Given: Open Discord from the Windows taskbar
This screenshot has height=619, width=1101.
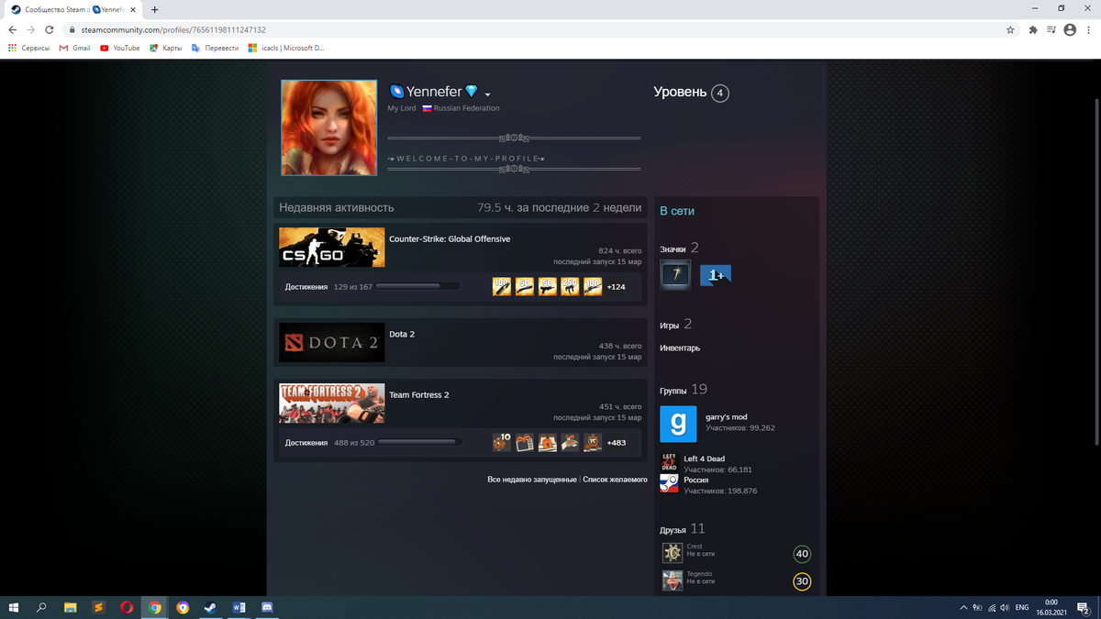Looking at the screenshot, I should point(267,607).
